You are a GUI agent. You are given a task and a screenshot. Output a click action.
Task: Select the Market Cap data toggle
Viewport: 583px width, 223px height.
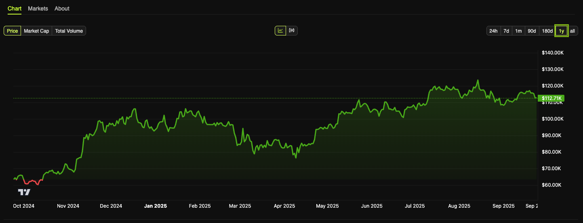pos(36,31)
